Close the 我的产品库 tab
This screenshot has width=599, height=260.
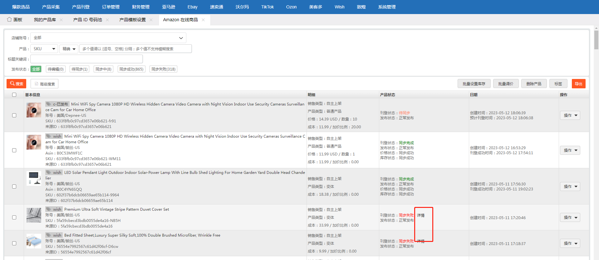tap(61, 20)
